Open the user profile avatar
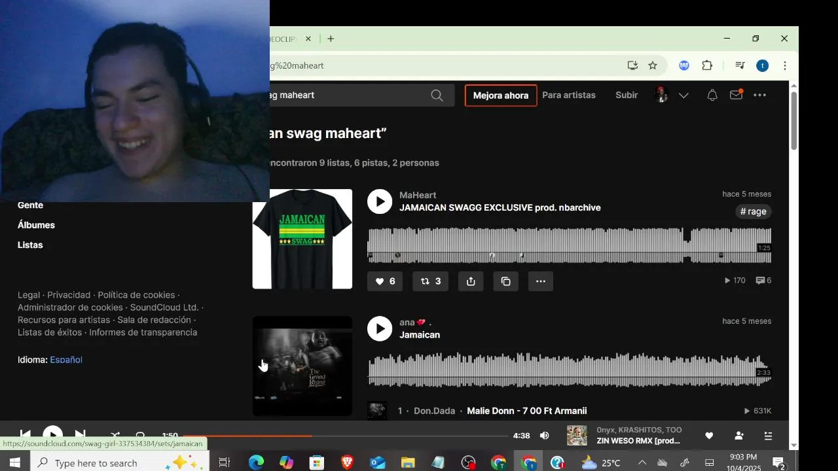 (x=661, y=95)
